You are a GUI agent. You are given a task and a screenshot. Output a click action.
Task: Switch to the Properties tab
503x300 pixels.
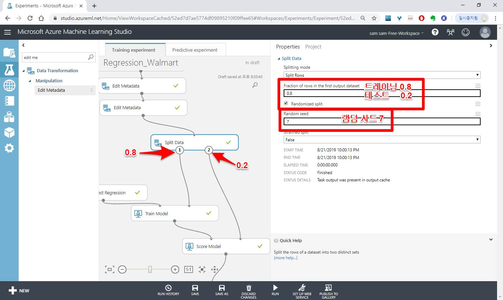[288, 47]
